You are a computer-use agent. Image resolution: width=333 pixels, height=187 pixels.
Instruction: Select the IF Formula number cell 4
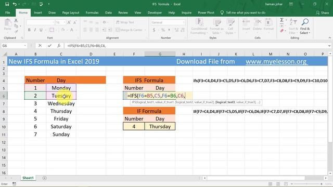coord(134,126)
